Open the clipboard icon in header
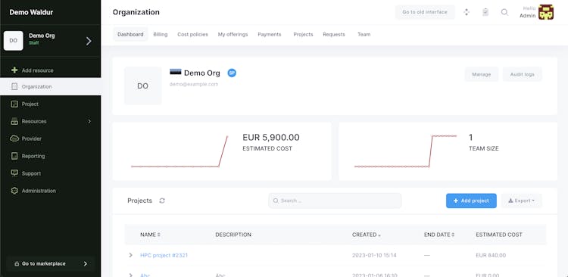 pos(485,12)
